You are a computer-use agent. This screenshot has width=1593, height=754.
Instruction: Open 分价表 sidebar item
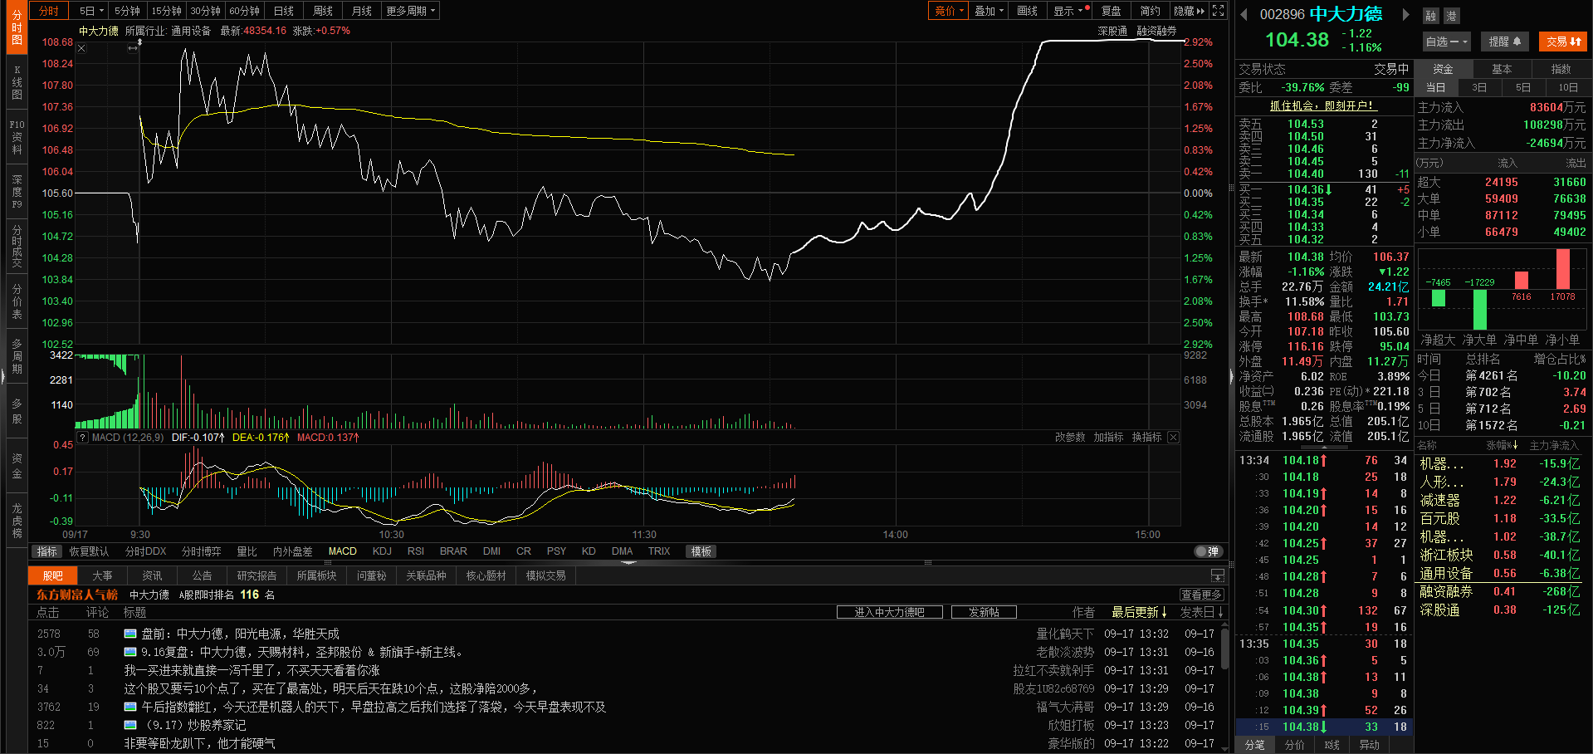(x=17, y=301)
